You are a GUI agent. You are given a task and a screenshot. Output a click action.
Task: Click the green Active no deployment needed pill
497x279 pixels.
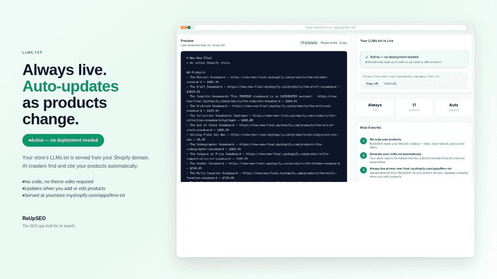coord(63,140)
